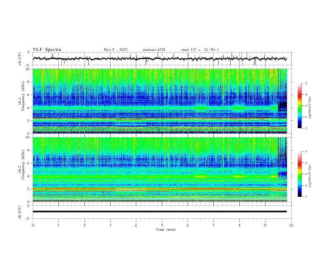Click the ch.1 voltage waveform trace

[x=159, y=59]
